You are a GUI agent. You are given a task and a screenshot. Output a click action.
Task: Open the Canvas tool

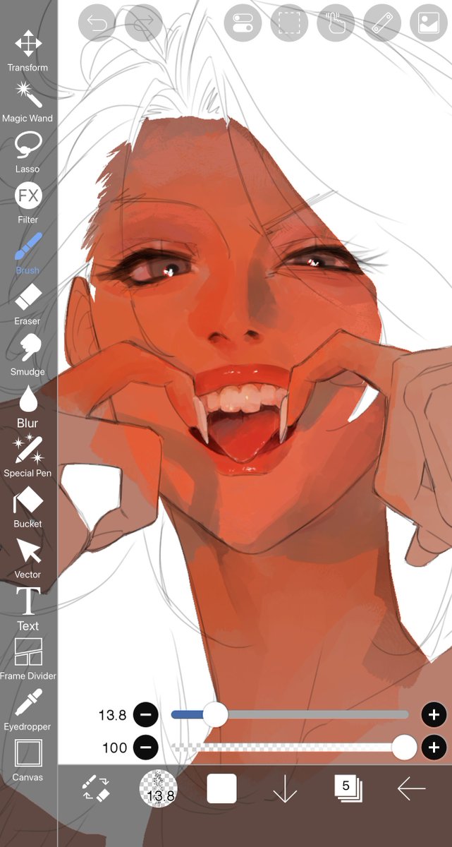(28, 761)
